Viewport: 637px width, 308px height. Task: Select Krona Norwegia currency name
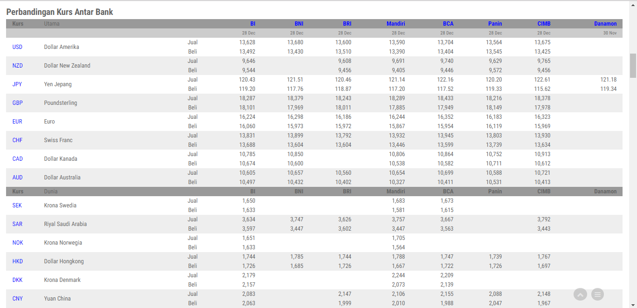click(x=63, y=243)
